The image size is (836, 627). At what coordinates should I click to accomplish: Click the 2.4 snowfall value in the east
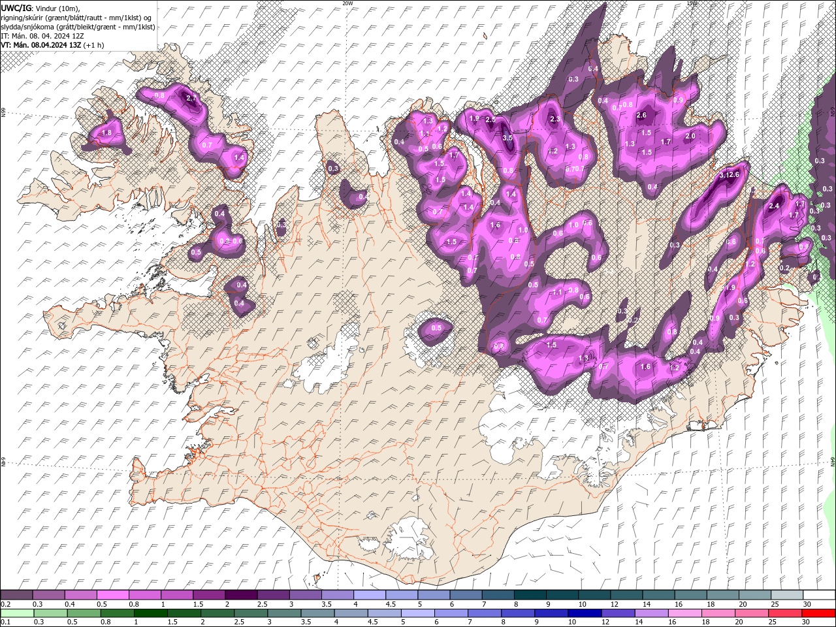click(775, 206)
